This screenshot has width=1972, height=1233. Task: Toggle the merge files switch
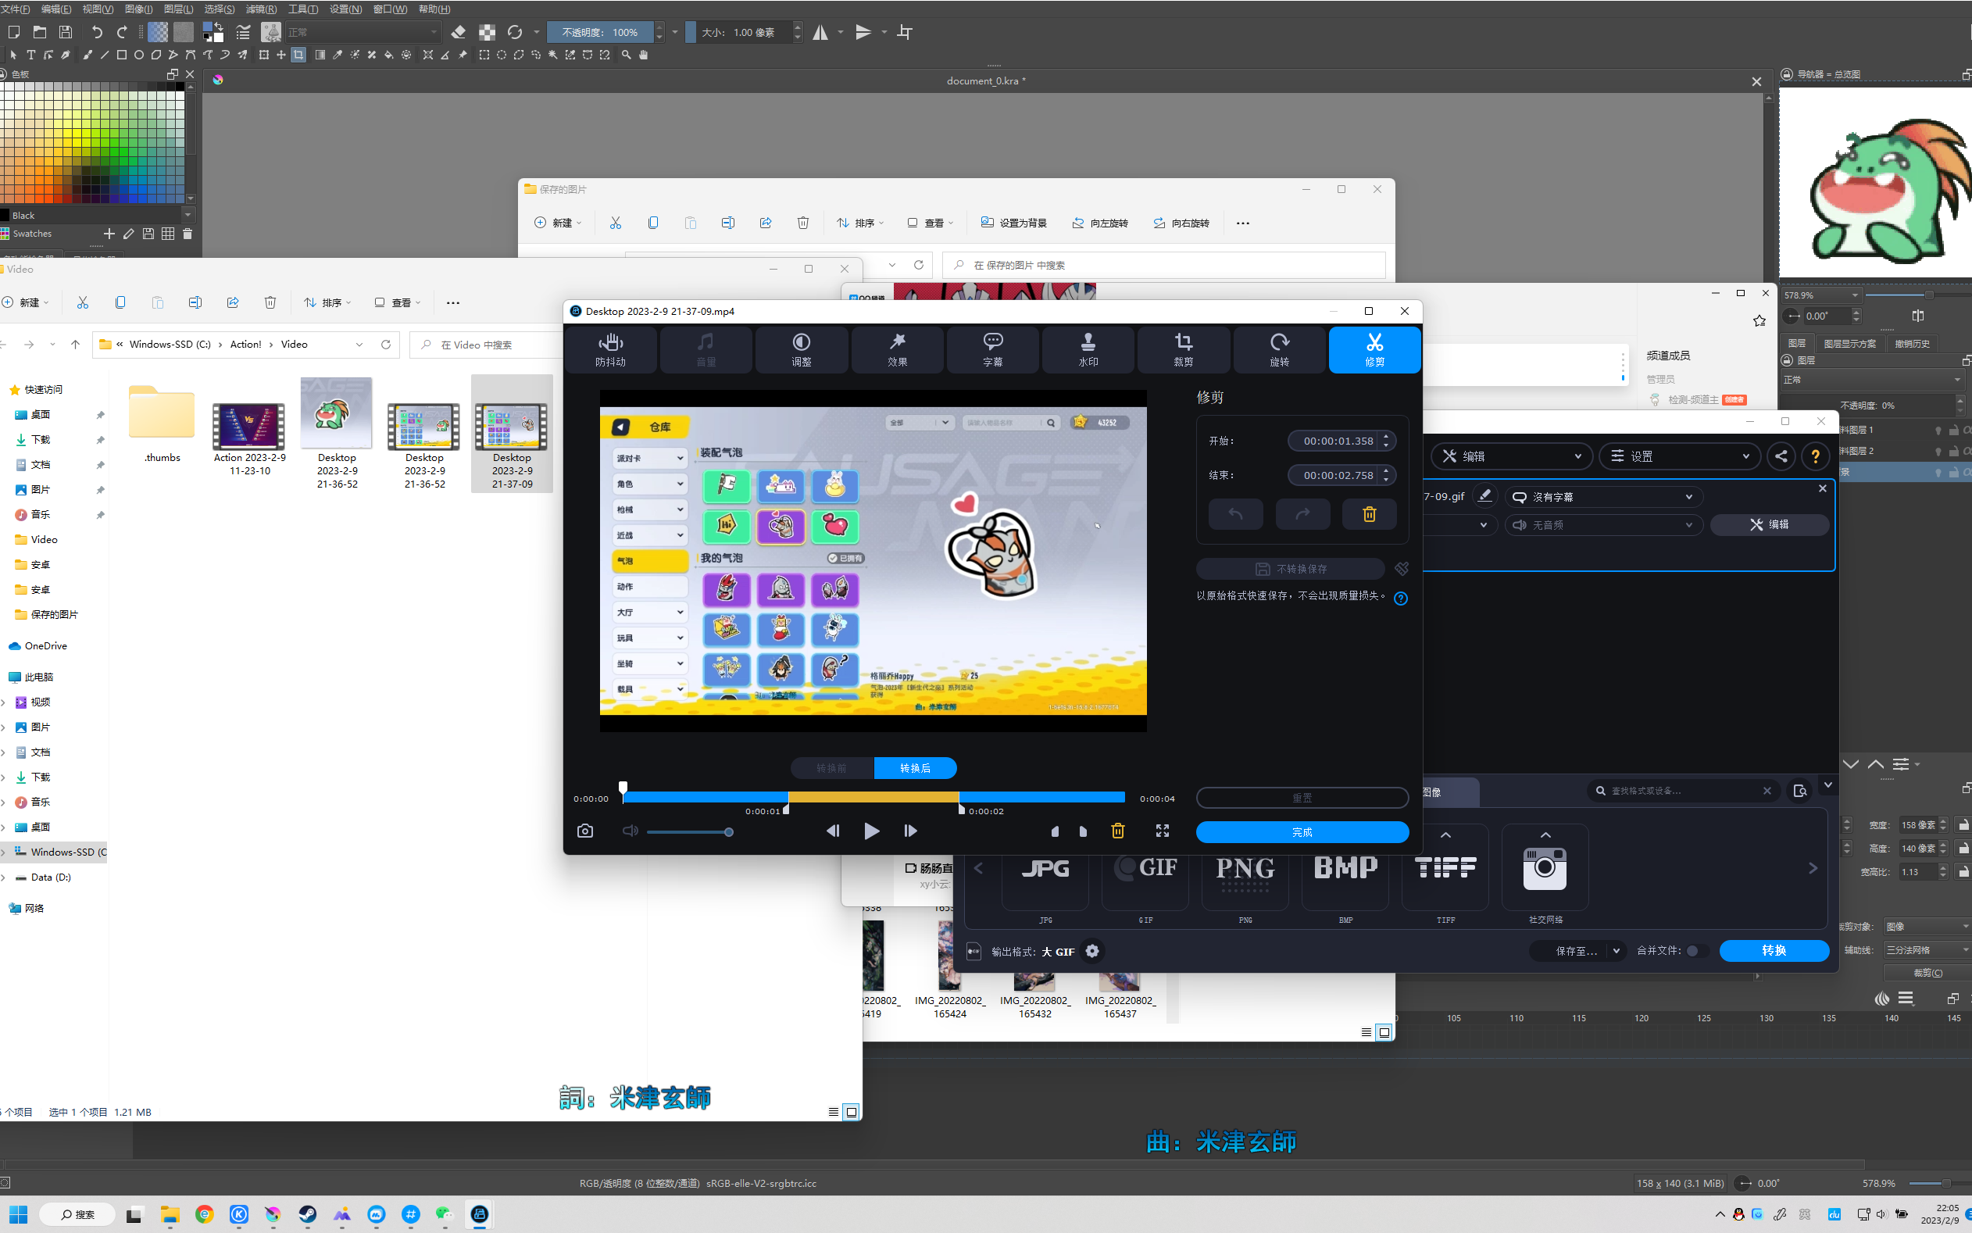pyautogui.click(x=1696, y=951)
